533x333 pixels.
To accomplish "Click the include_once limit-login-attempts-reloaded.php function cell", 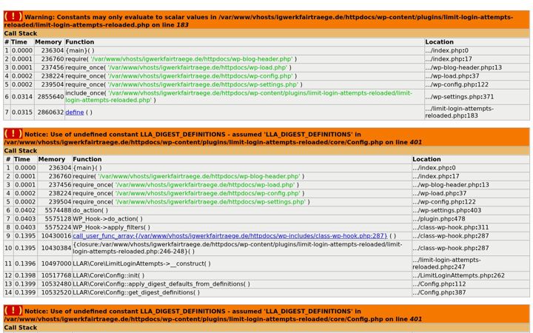I will click(244, 96).
